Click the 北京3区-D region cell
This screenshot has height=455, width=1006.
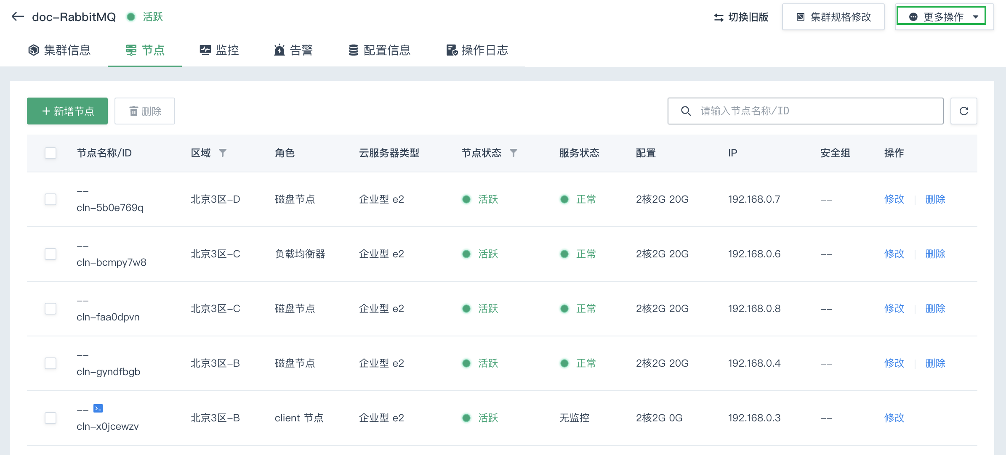(x=216, y=199)
